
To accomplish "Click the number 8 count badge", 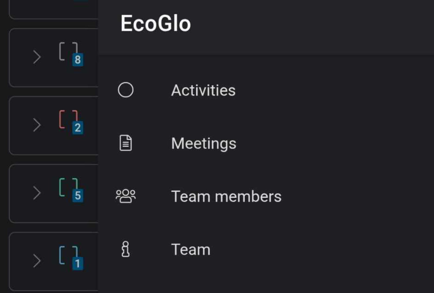I will pyautogui.click(x=78, y=60).
